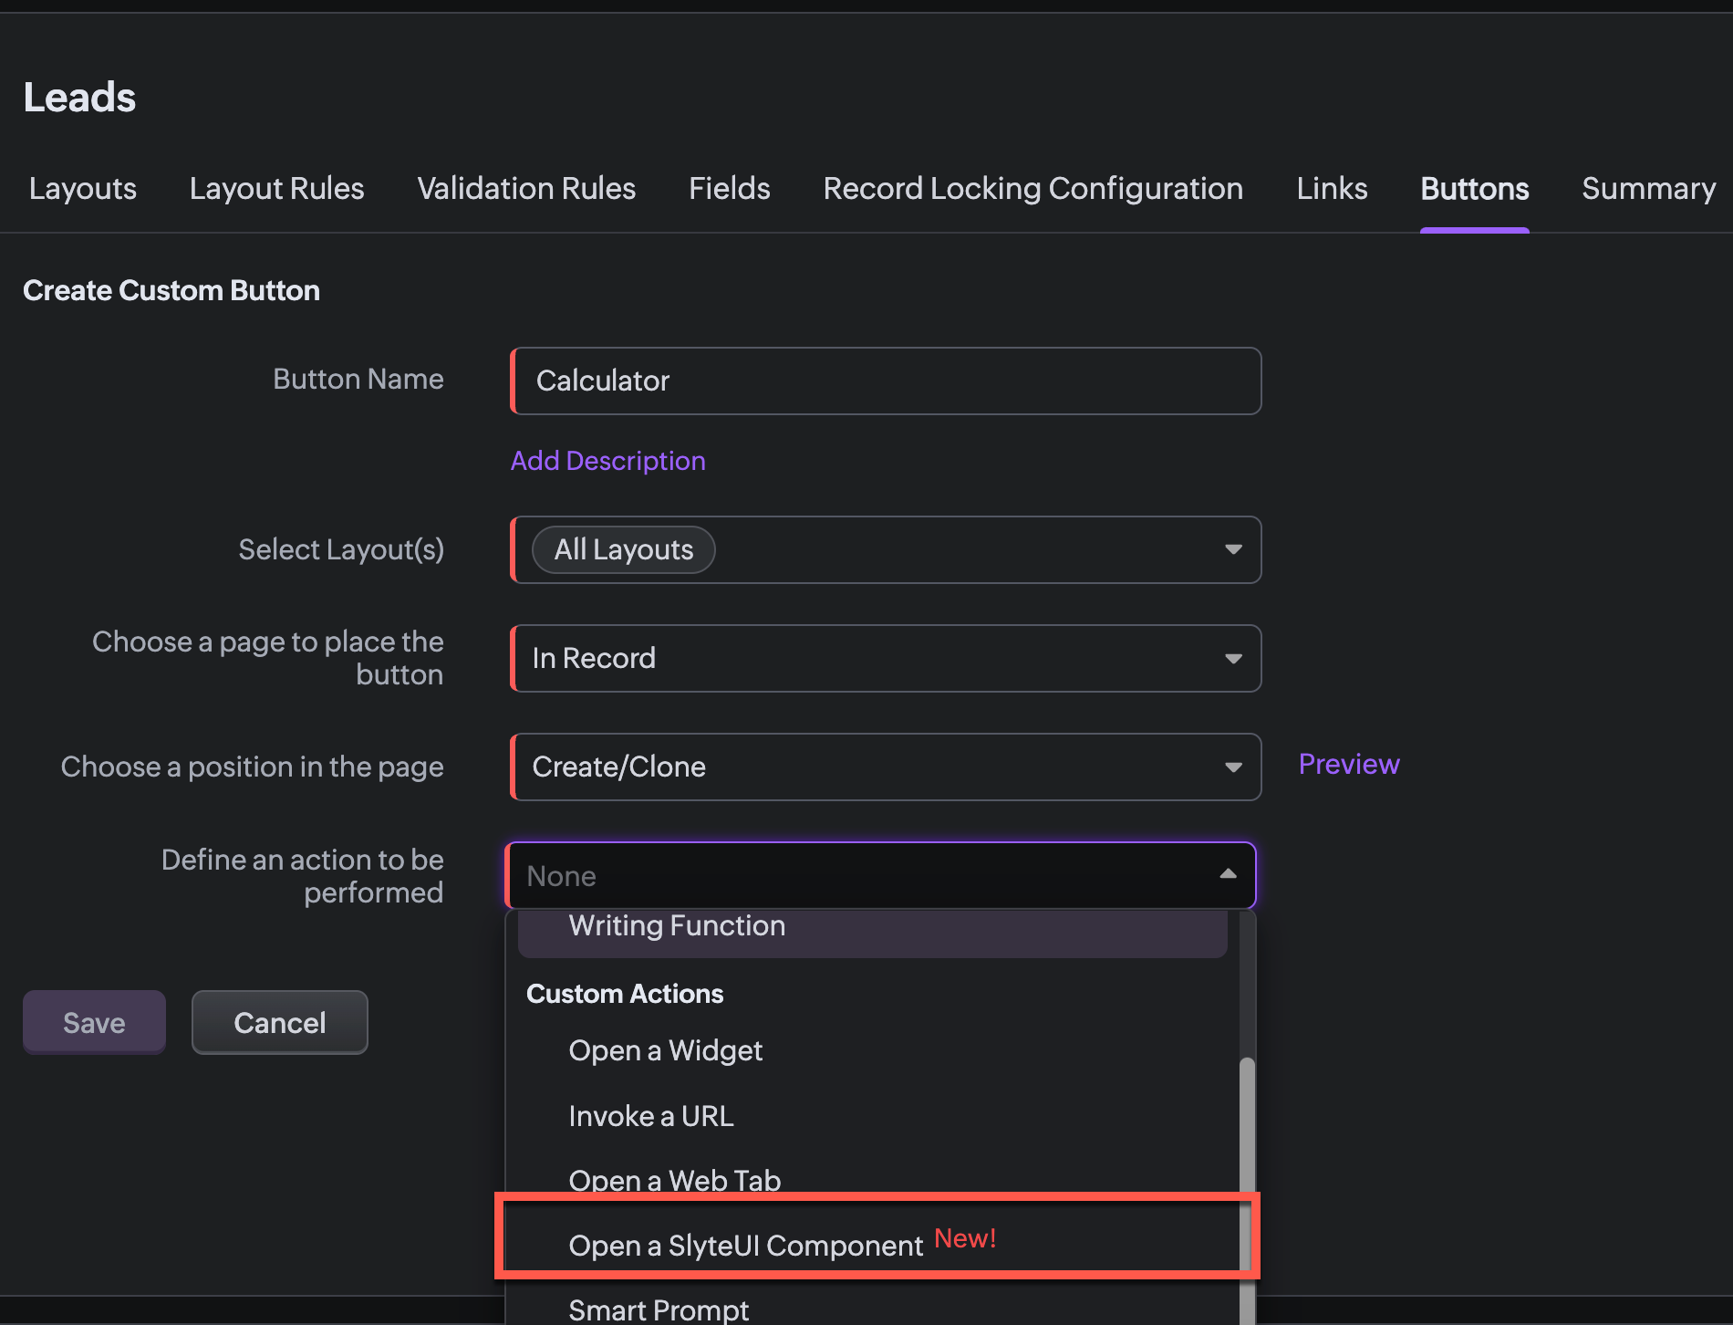Select Open a SlyteUI Component option
The image size is (1733, 1325).
point(745,1246)
